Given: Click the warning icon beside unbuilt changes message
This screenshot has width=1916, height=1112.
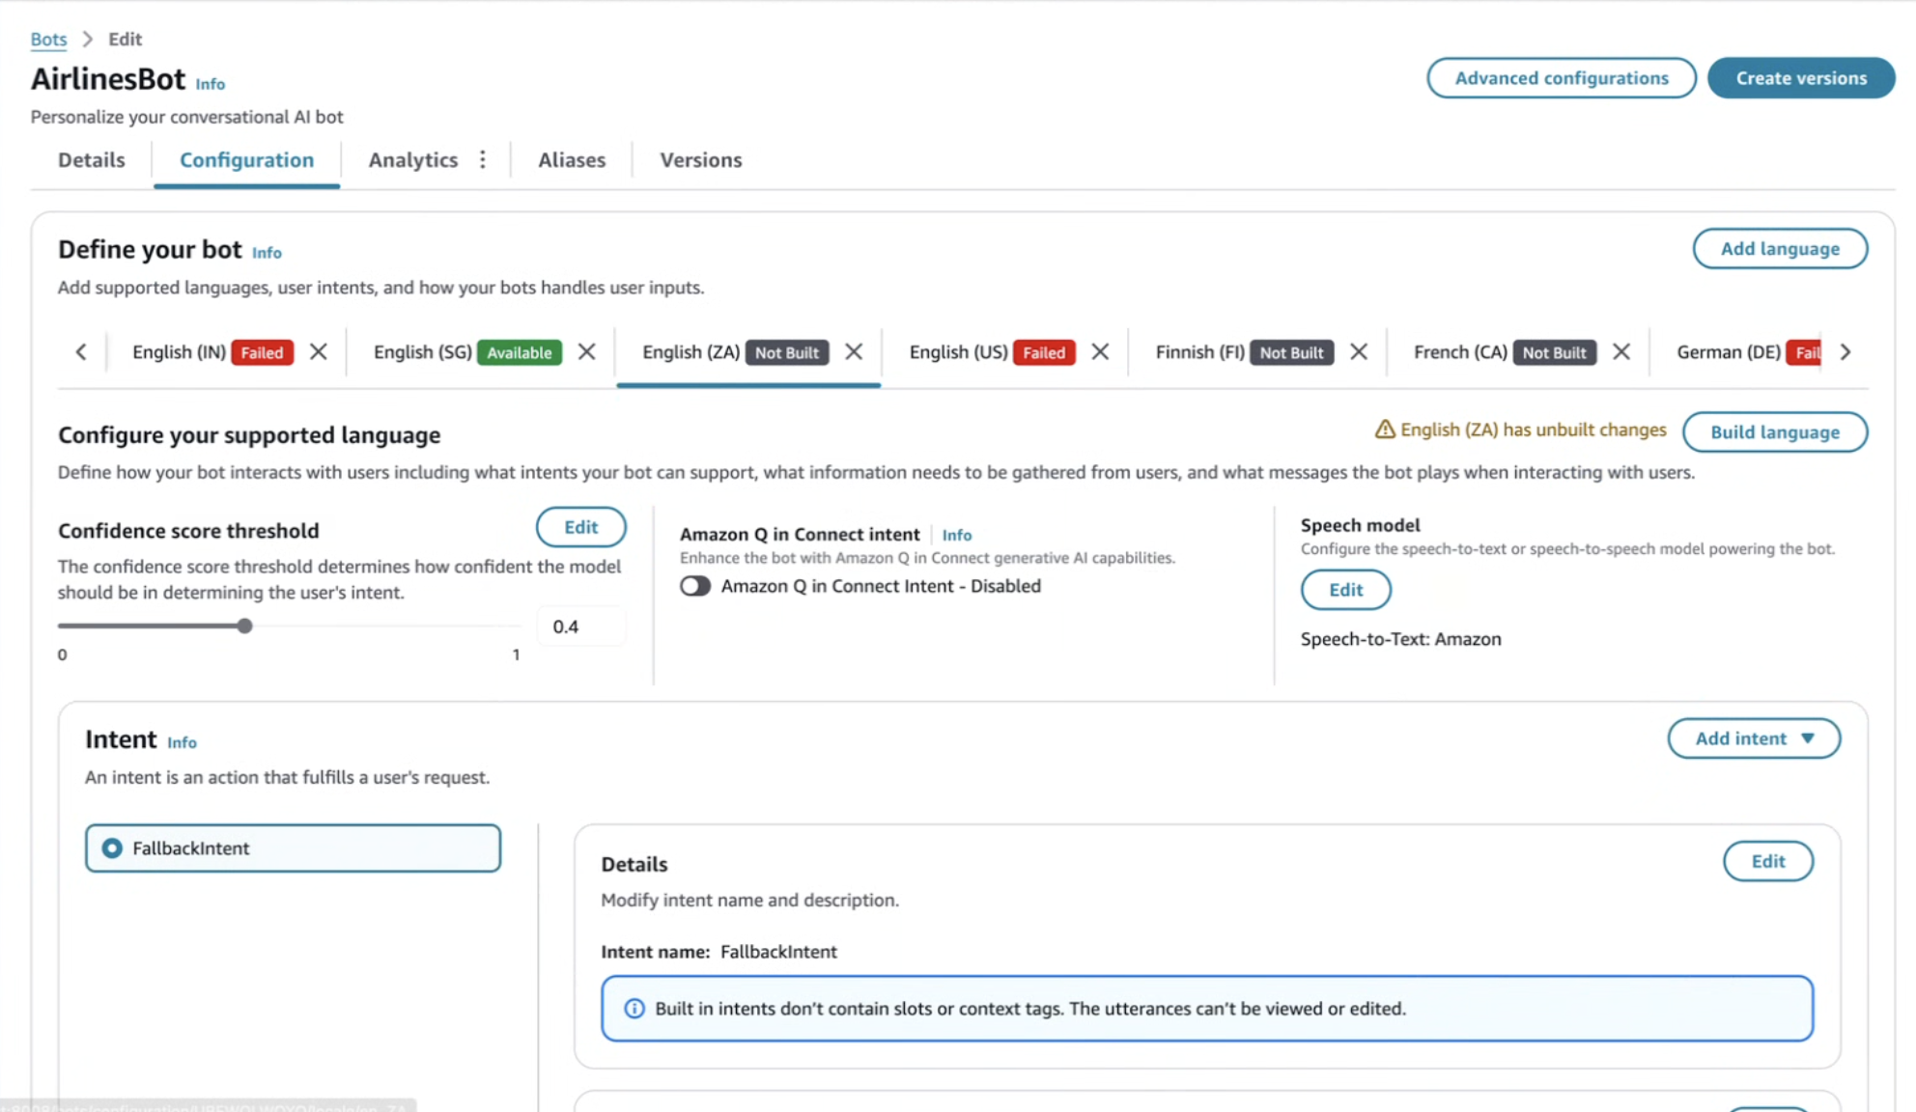Looking at the screenshot, I should point(1384,430).
